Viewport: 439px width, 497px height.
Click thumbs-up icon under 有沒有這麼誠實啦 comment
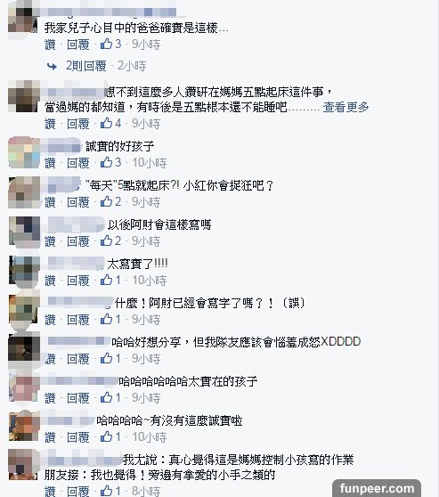[106, 436]
